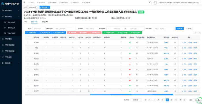Open the search magnifier in top bar
The height and width of the screenshot is (104, 202).
coord(150,3)
